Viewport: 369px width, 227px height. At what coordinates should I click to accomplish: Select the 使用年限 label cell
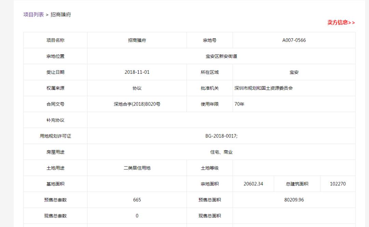click(210, 104)
